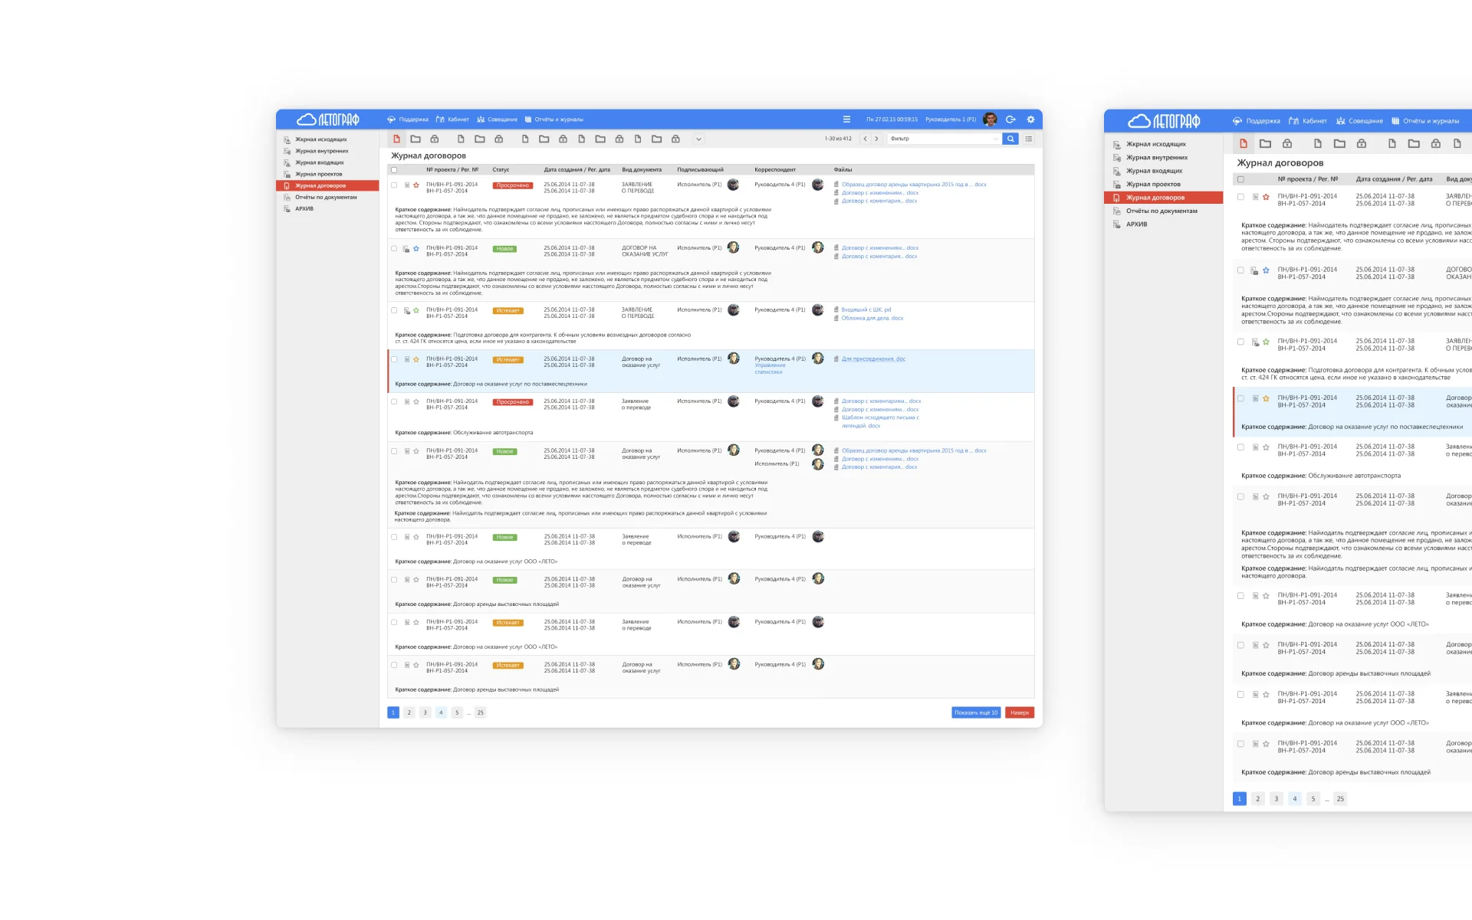1472x920 pixels.
Task: Go to next page with the right arrow
Action: point(876,139)
